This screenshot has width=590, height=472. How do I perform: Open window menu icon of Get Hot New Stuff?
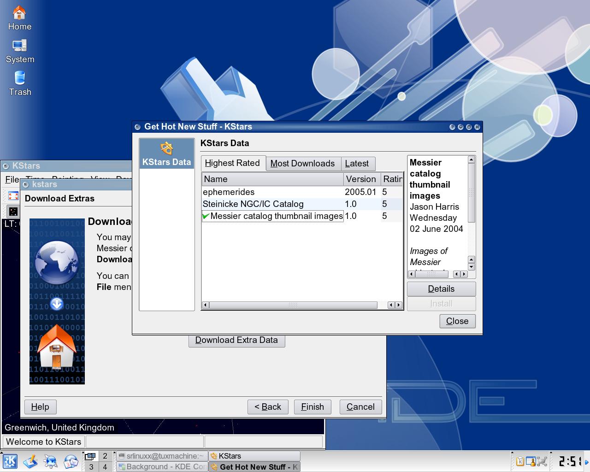(137, 127)
